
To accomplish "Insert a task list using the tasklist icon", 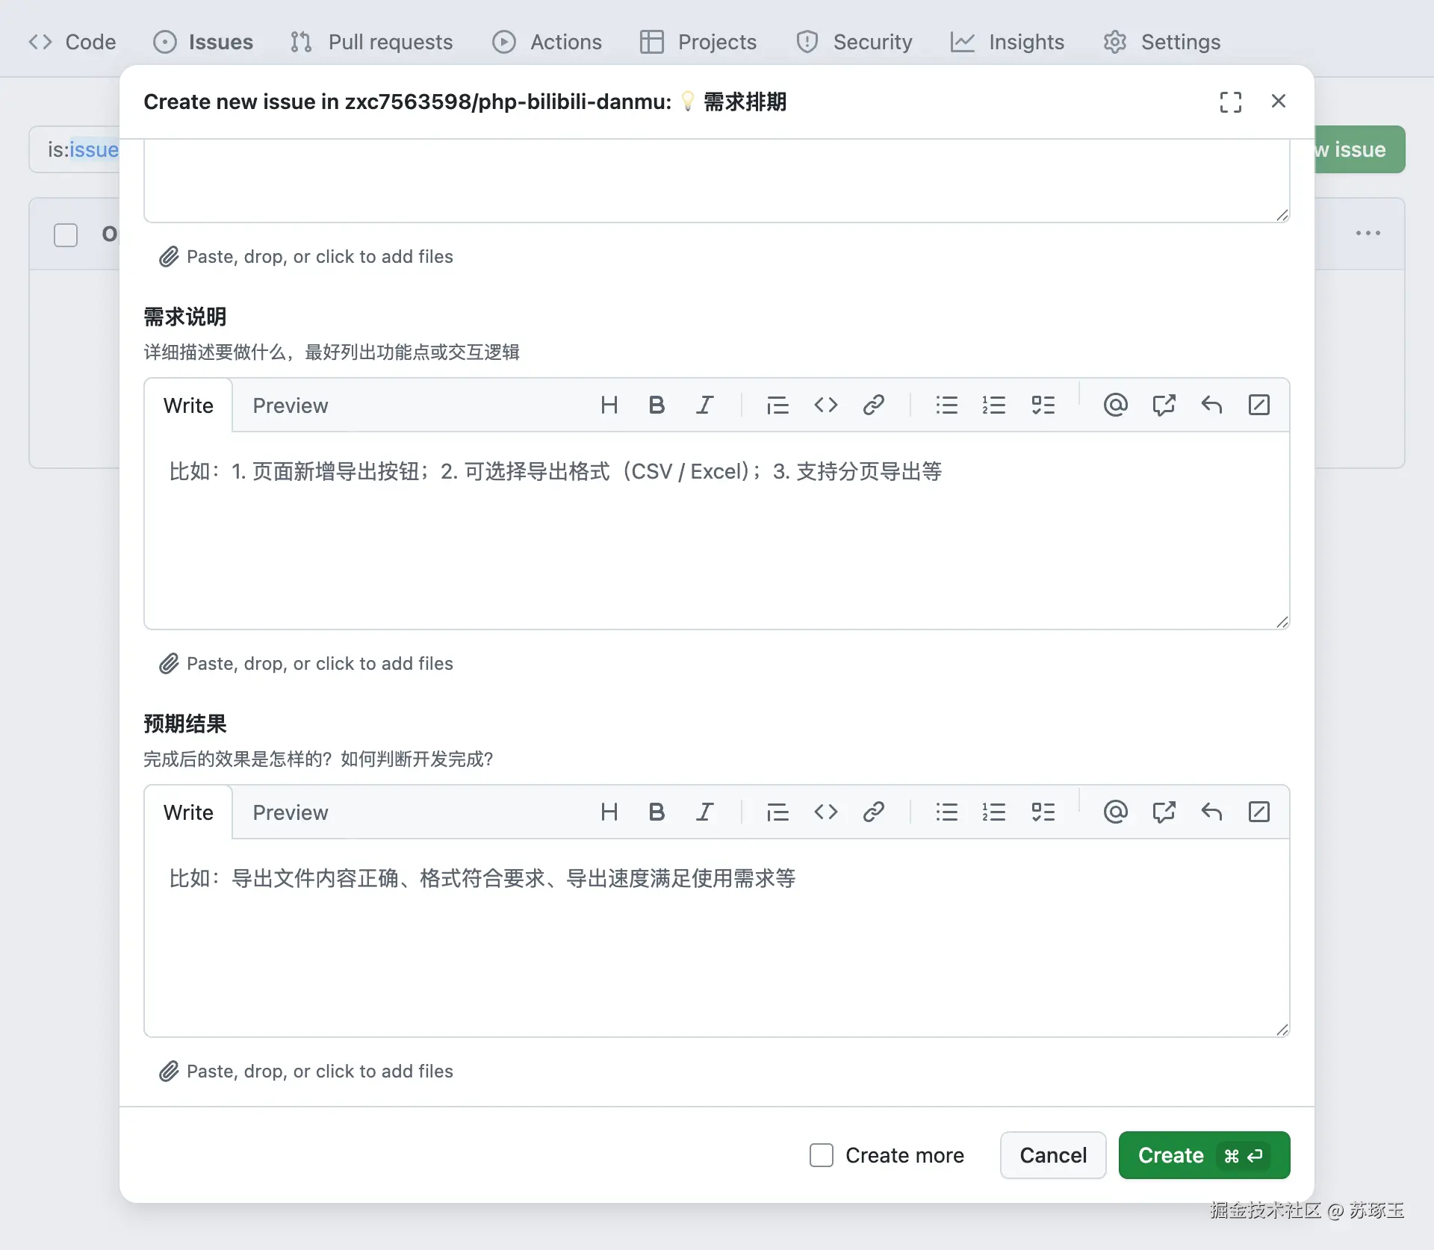I will point(1043,405).
